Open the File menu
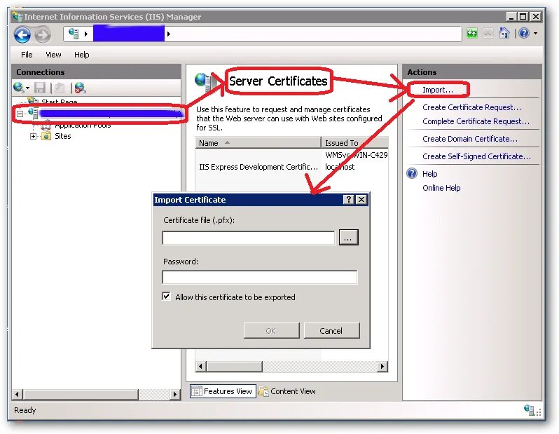Image resolution: width=559 pixels, height=434 pixels. (27, 55)
